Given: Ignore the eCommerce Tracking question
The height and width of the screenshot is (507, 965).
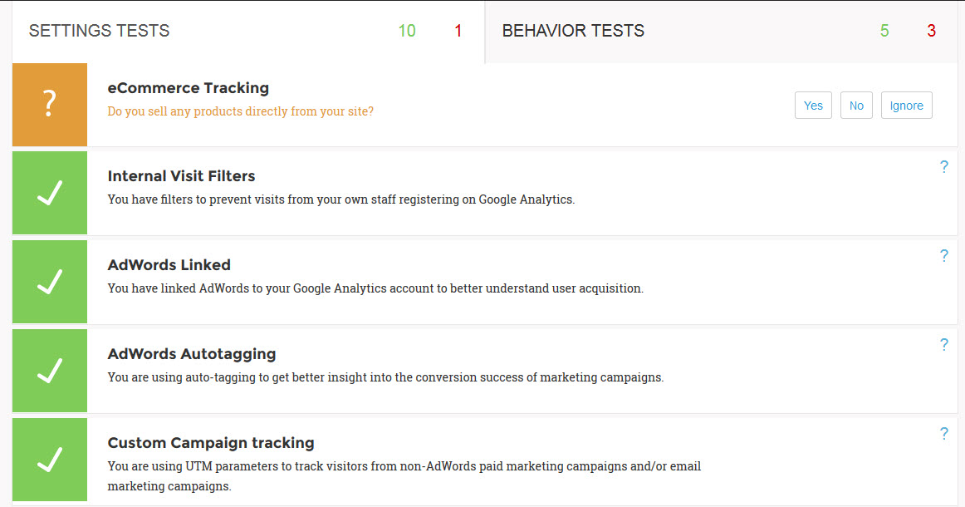Looking at the screenshot, I should pyautogui.click(x=907, y=106).
